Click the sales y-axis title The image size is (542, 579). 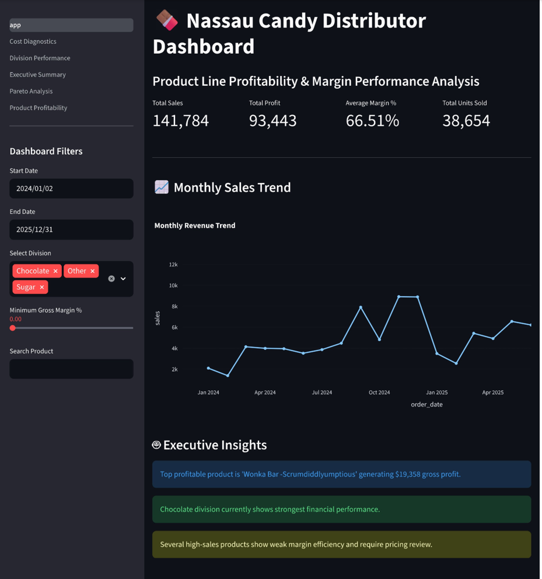click(x=158, y=318)
